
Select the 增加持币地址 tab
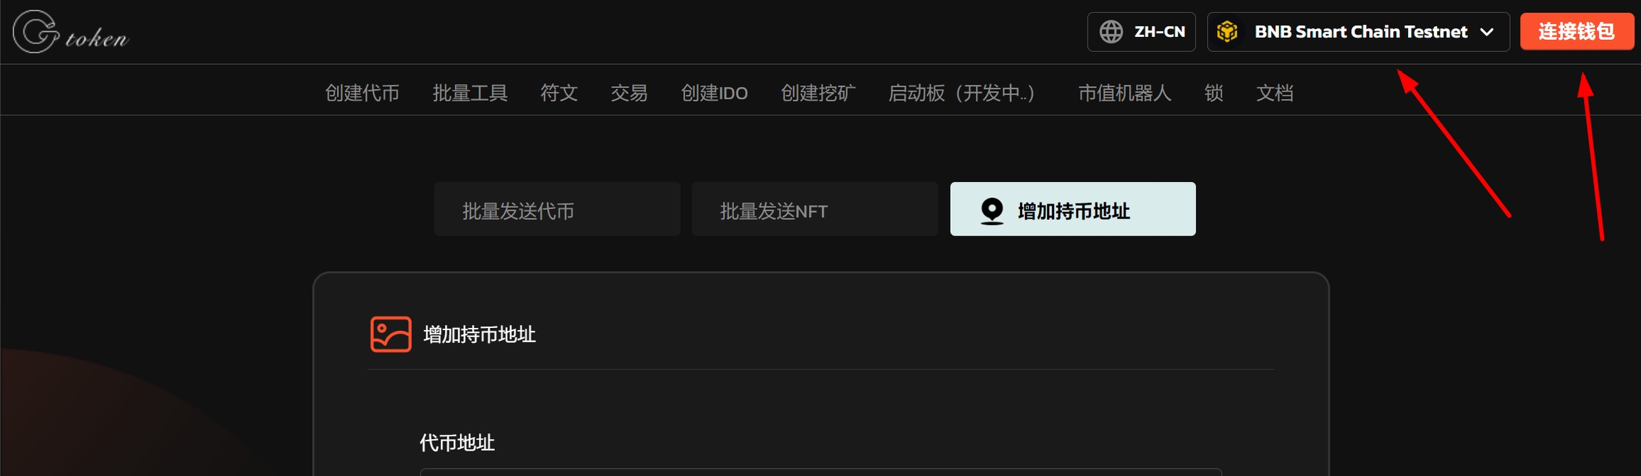pos(1073,209)
